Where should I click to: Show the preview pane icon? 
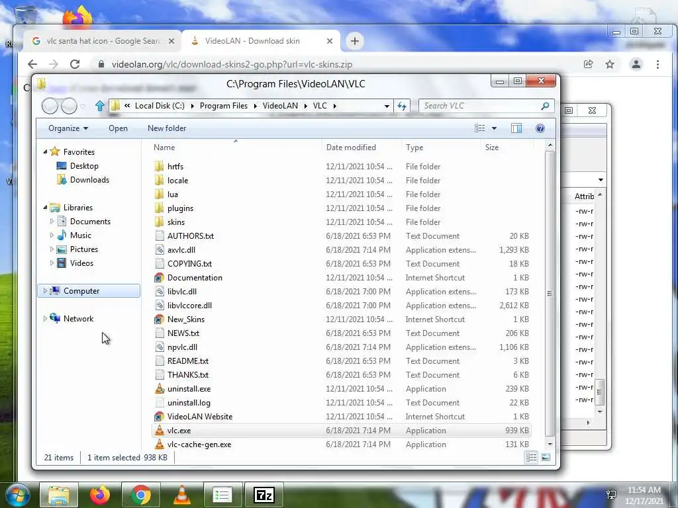click(x=516, y=128)
